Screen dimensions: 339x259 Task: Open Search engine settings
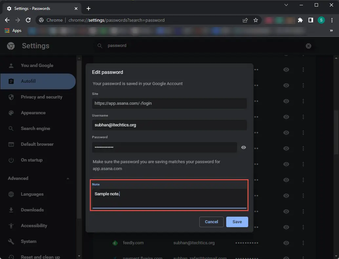coord(38,128)
